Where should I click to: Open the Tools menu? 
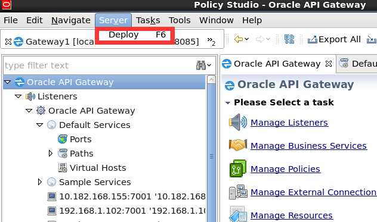[180, 20]
